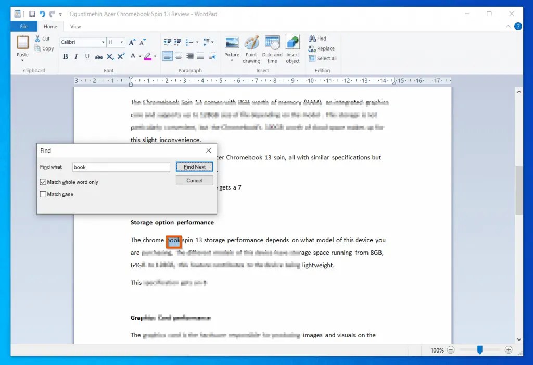The image size is (533, 365).
Task: Click the Find Next button
Action: tap(194, 167)
